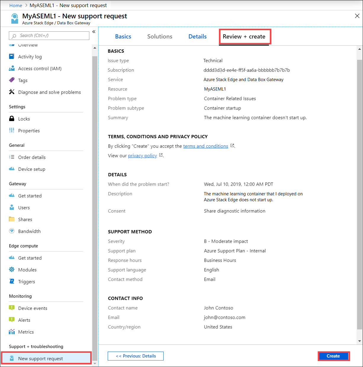This screenshot has width=363, height=367.
Task: Click the Access control (IAM) people icon
Action: [x=12, y=68]
